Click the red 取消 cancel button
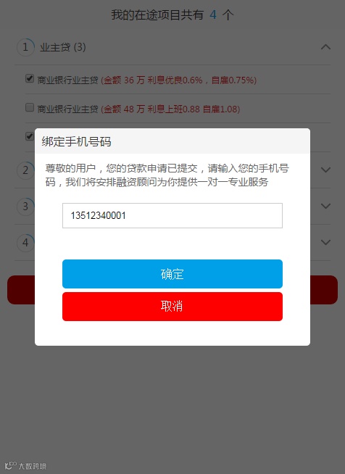The height and width of the screenshot is (474, 345). (x=172, y=307)
